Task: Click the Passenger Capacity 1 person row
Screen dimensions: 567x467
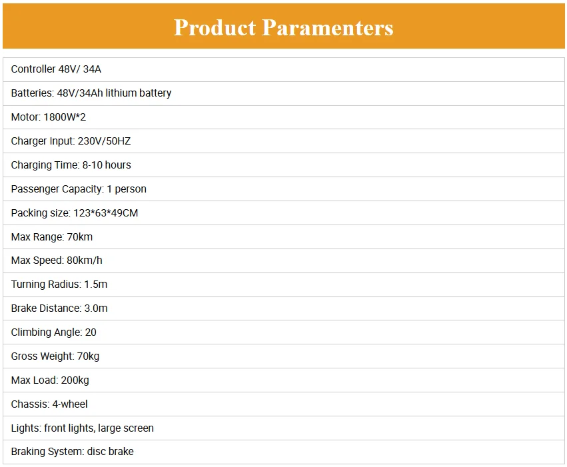Action: [284, 189]
